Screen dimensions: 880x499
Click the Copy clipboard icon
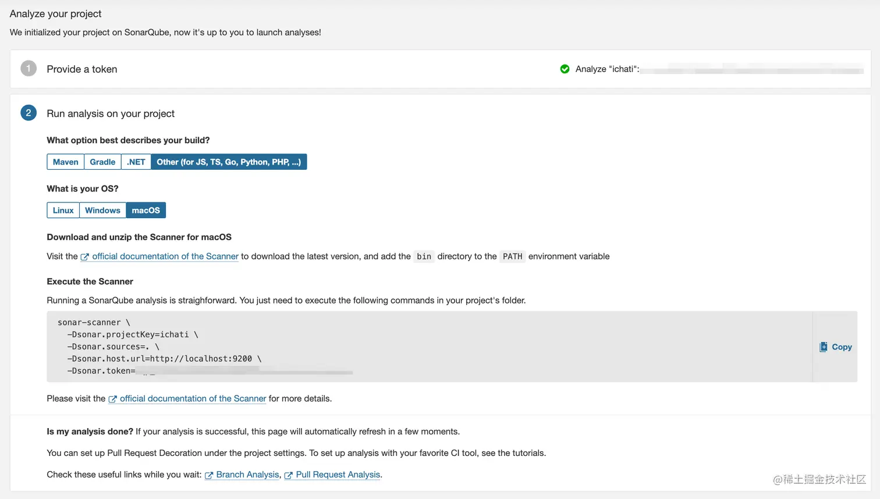point(823,347)
